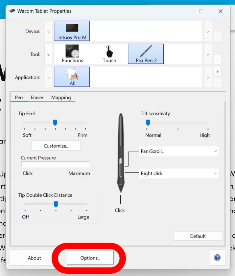Click the pen tip Click label
Screen dimensions: 235x276
[x=120, y=210]
